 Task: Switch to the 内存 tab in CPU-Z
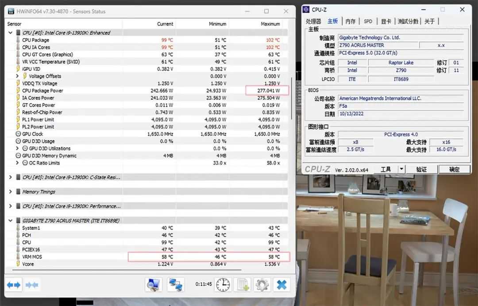[x=350, y=21]
